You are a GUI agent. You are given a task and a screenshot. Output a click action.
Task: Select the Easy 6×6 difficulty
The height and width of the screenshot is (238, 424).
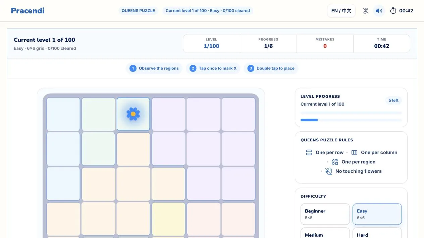coord(377,214)
